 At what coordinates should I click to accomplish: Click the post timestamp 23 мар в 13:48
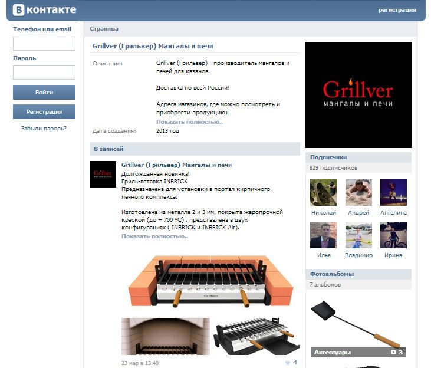(140, 363)
